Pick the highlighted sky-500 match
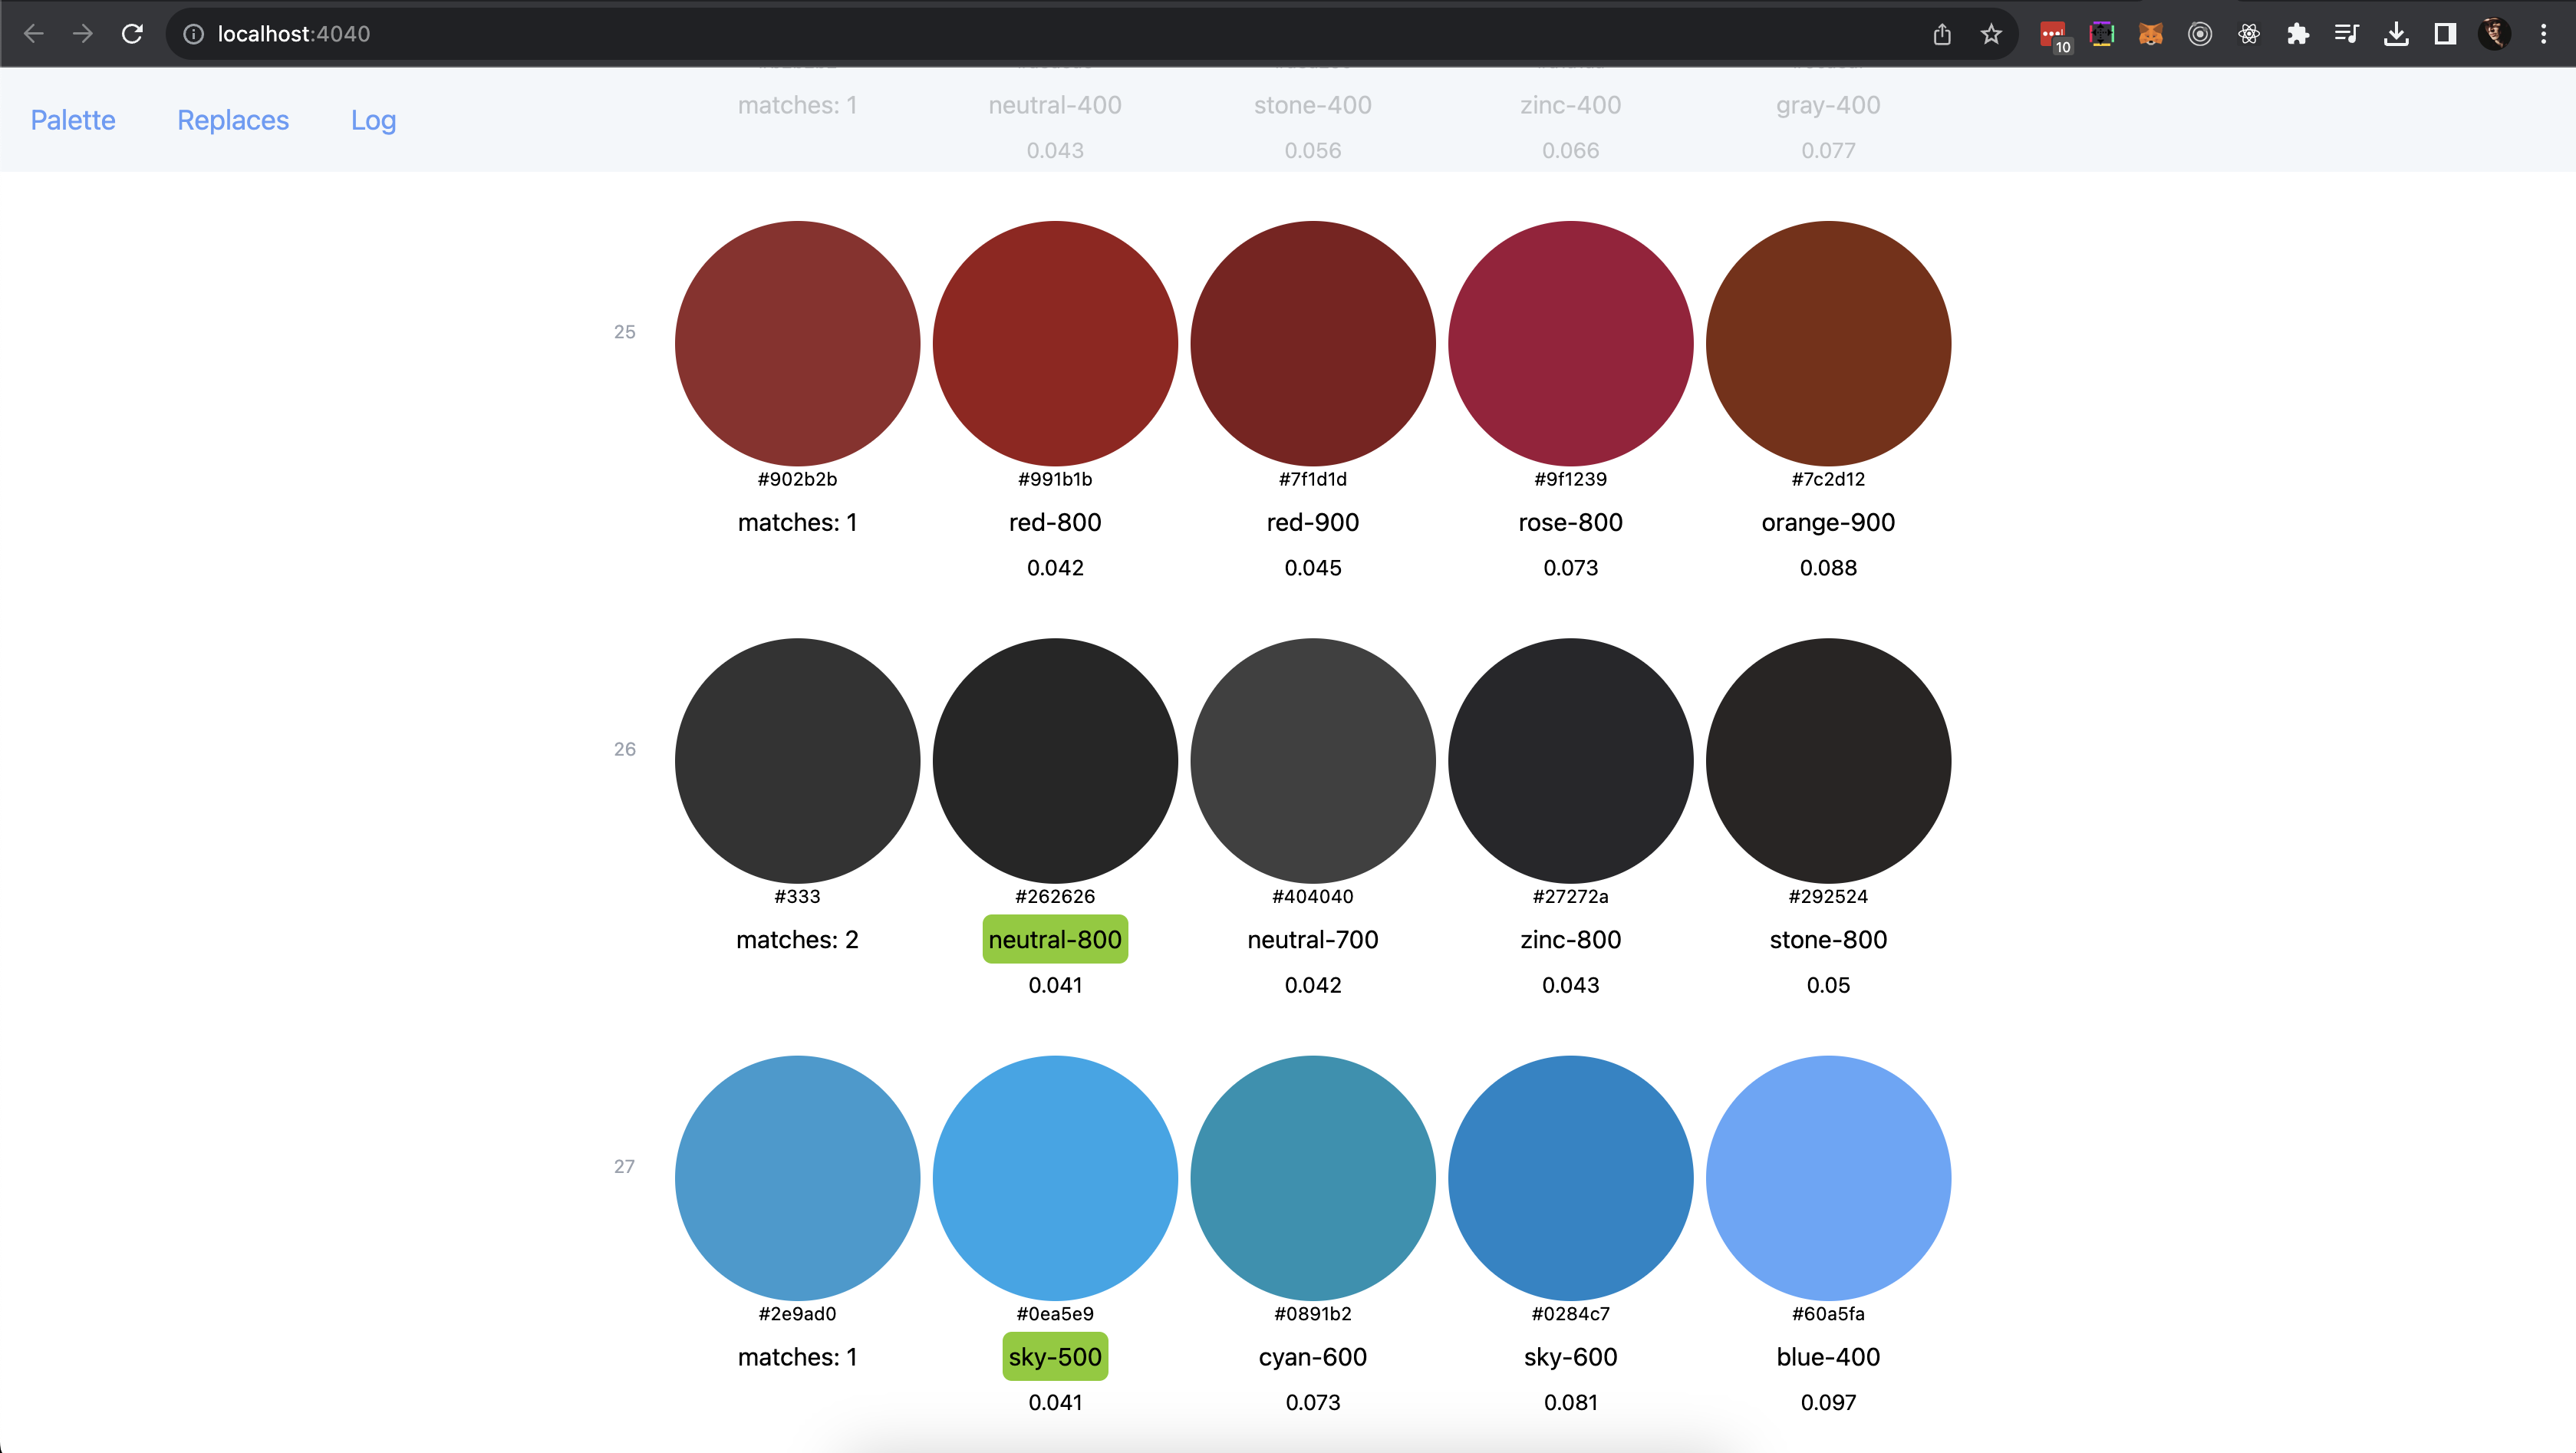Viewport: 2576px width, 1453px height. tap(1055, 1357)
